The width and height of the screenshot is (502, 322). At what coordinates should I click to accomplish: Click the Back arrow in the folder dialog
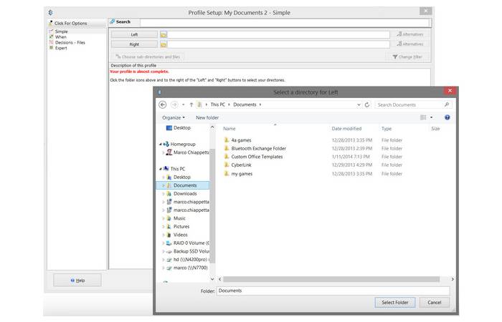tap(163, 104)
